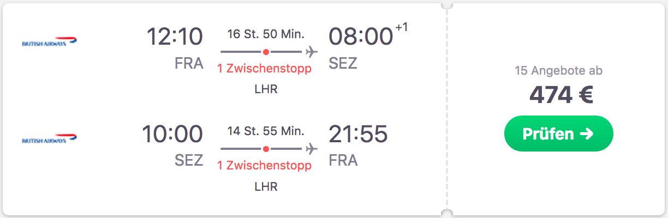Screen dimensions: 668x218
Task: Click return LHR stopover airport code
Action: click(266, 186)
